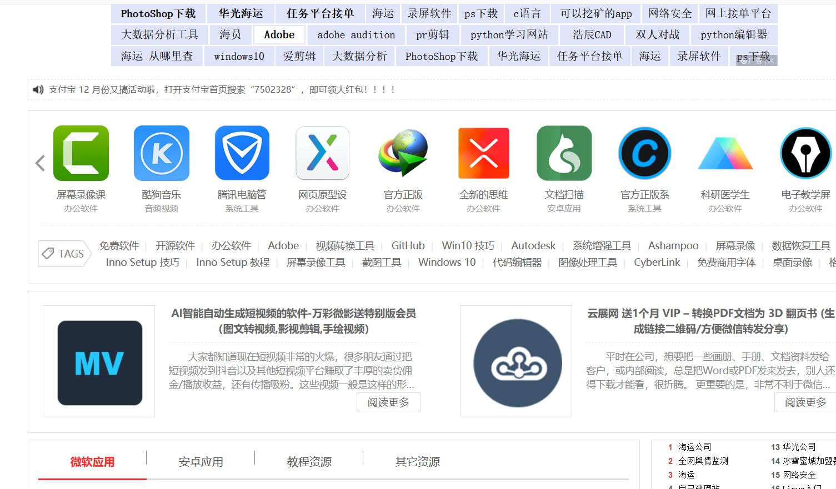Image resolution: width=836 pixels, height=489 pixels.
Task: Switch to the 微软应用 tab
Action: 92,462
